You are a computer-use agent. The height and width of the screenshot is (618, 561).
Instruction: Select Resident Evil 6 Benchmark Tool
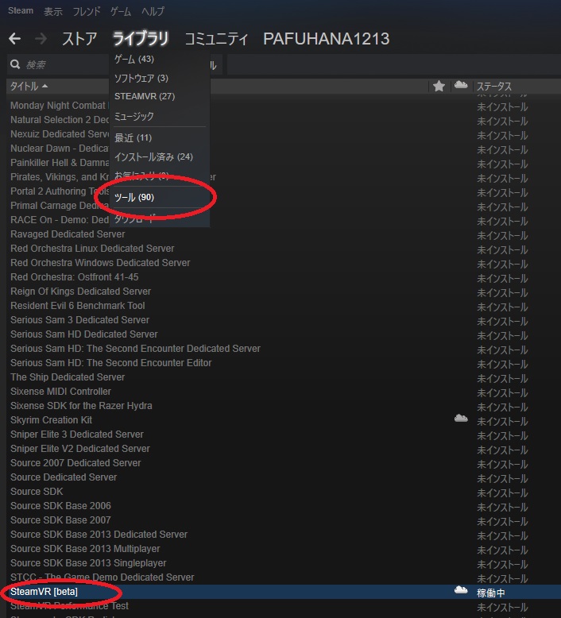pos(78,306)
